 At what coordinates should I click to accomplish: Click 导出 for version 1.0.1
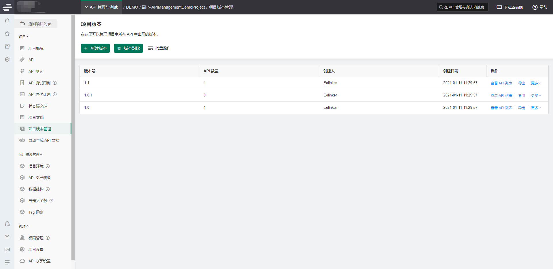click(522, 96)
